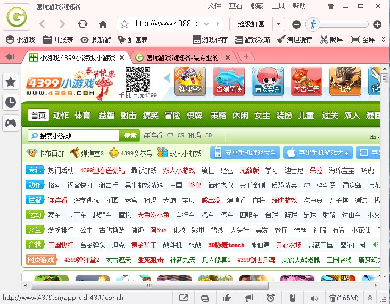Open the 帮助 menu
This screenshot has height=304, width=390.
coord(299,6)
